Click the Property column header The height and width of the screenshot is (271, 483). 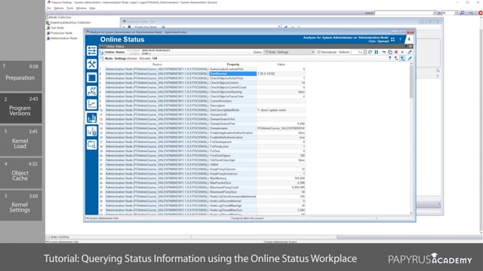pyautogui.click(x=233, y=65)
